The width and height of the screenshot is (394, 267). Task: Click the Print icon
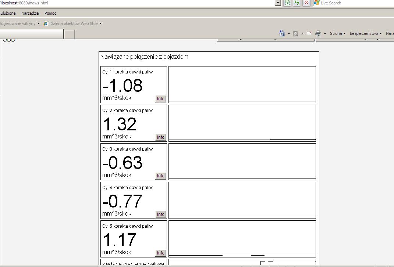coord(318,33)
